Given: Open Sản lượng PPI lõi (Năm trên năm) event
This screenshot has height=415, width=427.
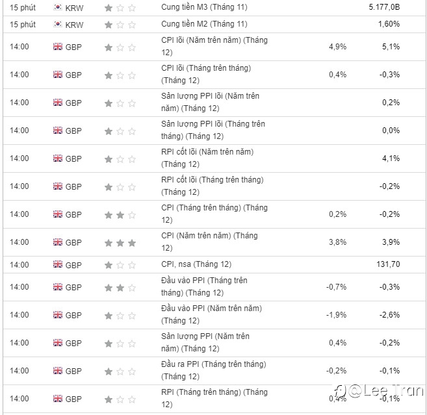Looking at the screenshot, I should click(210, 102).
